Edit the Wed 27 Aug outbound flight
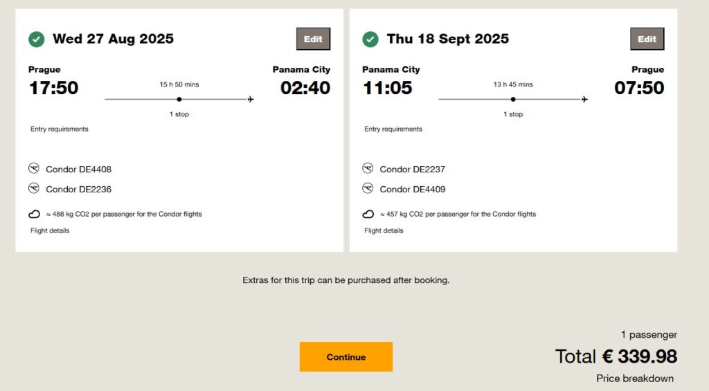 (x=314, y=39)
